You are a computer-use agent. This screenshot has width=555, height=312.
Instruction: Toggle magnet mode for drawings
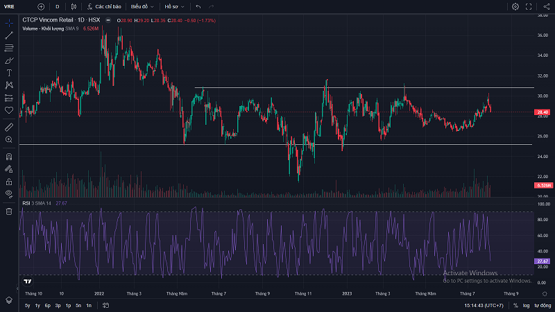click(x=9, y=156)
